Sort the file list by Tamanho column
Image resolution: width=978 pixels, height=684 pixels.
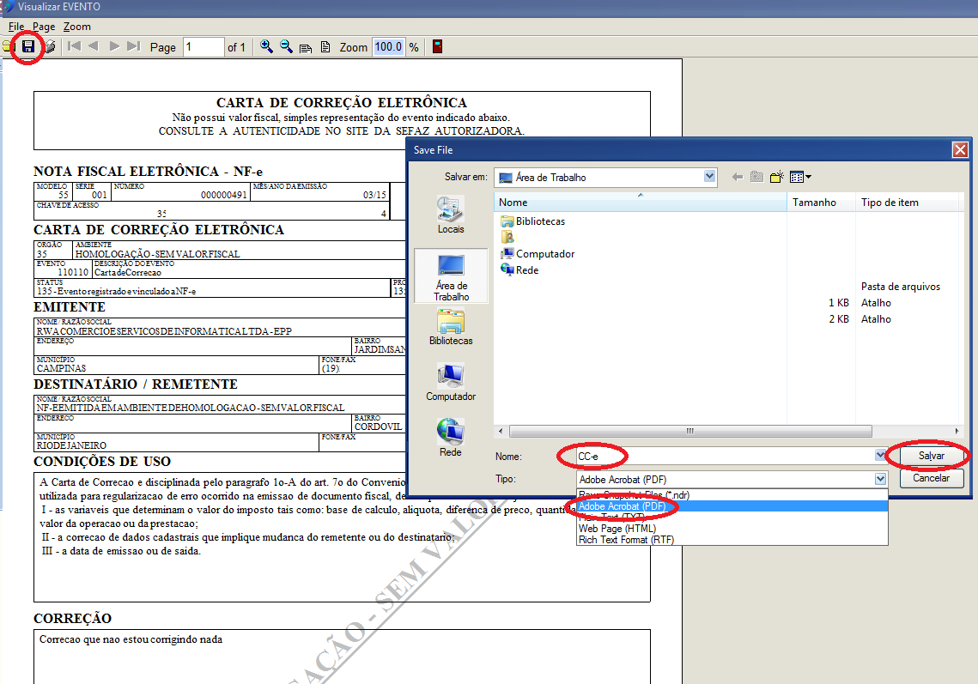point(821,203)
